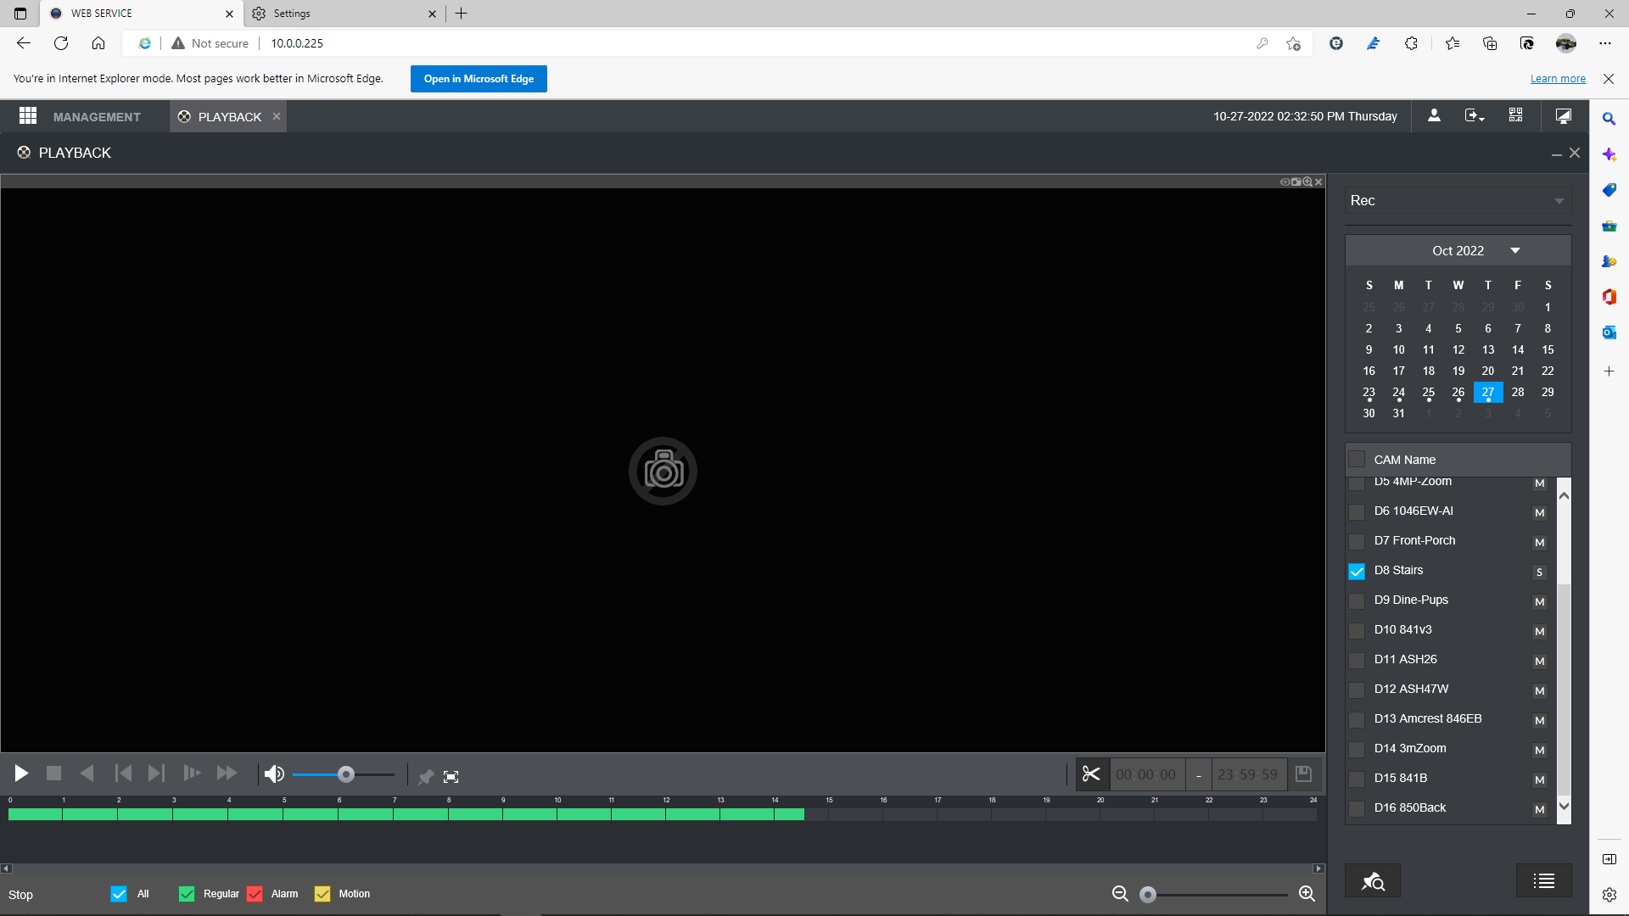Screen dimensions: 1629x916
Task: Click the fast forward icon
Action: 227,774
